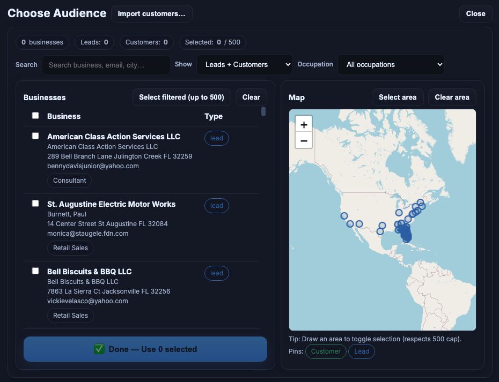The height and width of the screenshot is (382, 499).
Task: Toggle the select-all checkbox in the Business header
Action: click(x=35, y=115)
